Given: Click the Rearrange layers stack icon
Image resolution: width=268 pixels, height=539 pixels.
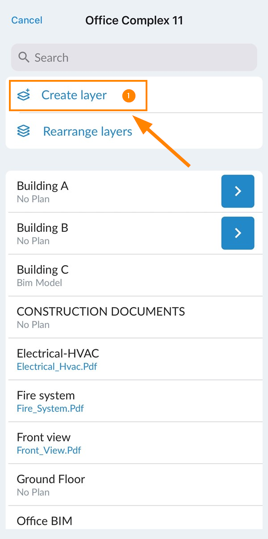Looking at the screenshot, I should [23, 131].
